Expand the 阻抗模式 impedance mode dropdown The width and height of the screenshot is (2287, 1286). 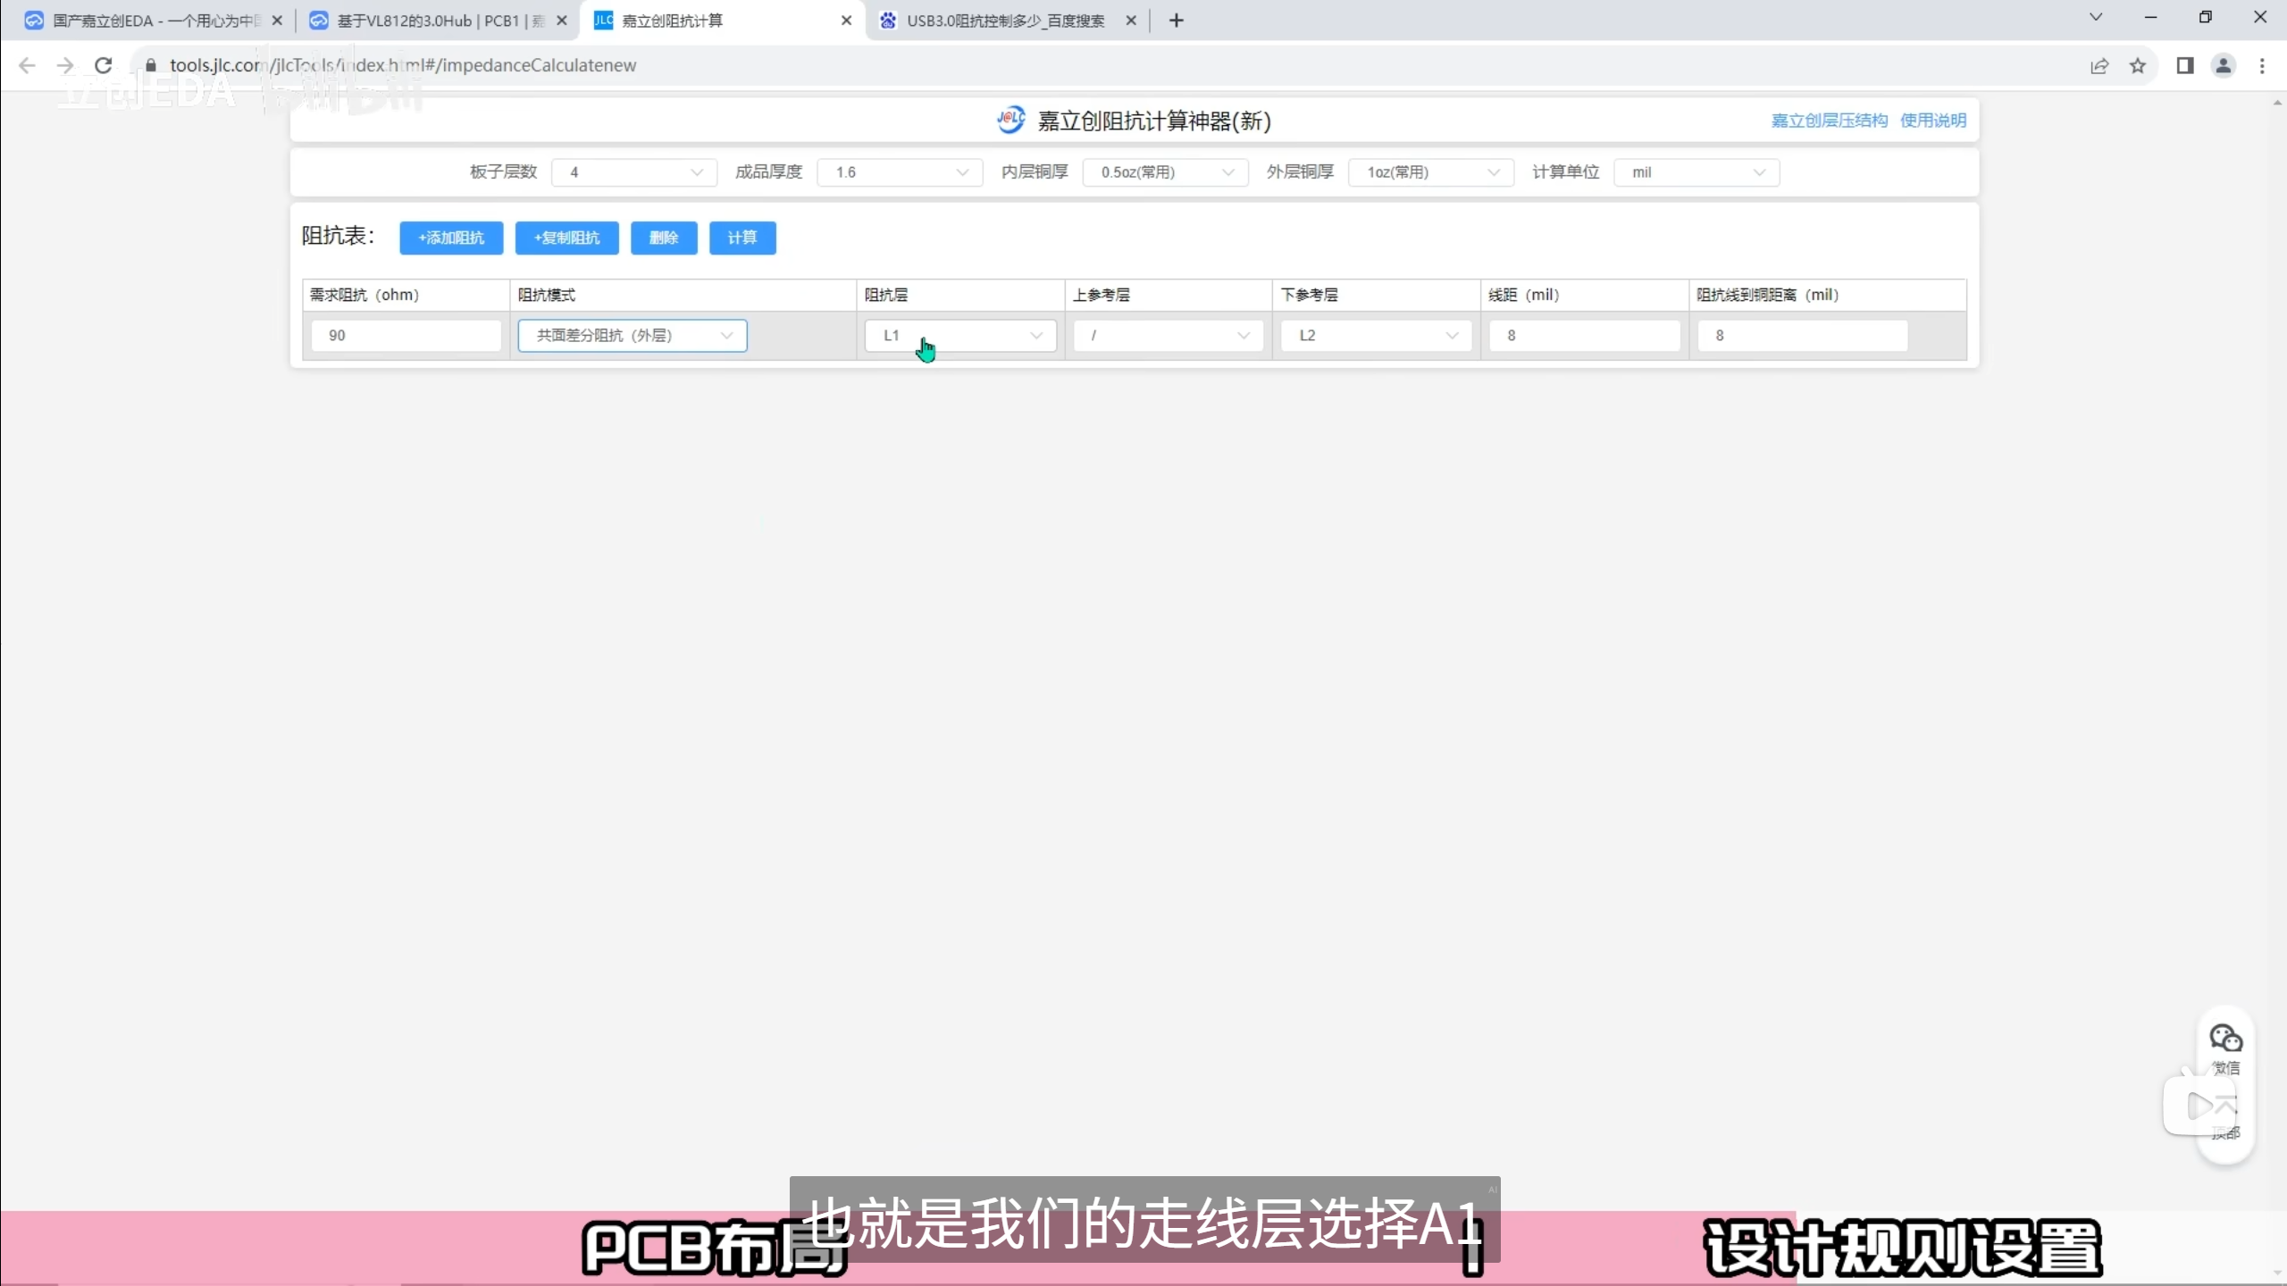pyautogui.click(x=632, y=336)
